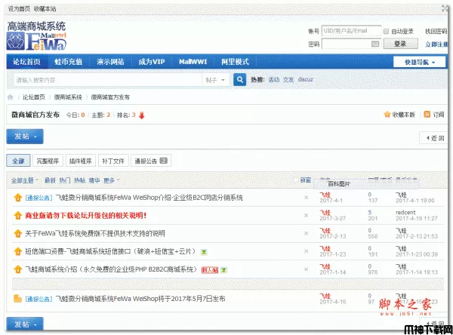Click the 登录 login button
This screenshot has height=335, width=453.
click(x=399, y=44)
